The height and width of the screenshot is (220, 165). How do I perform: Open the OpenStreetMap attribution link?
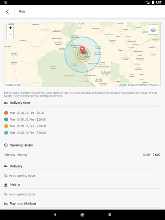(x=138, y=85)
